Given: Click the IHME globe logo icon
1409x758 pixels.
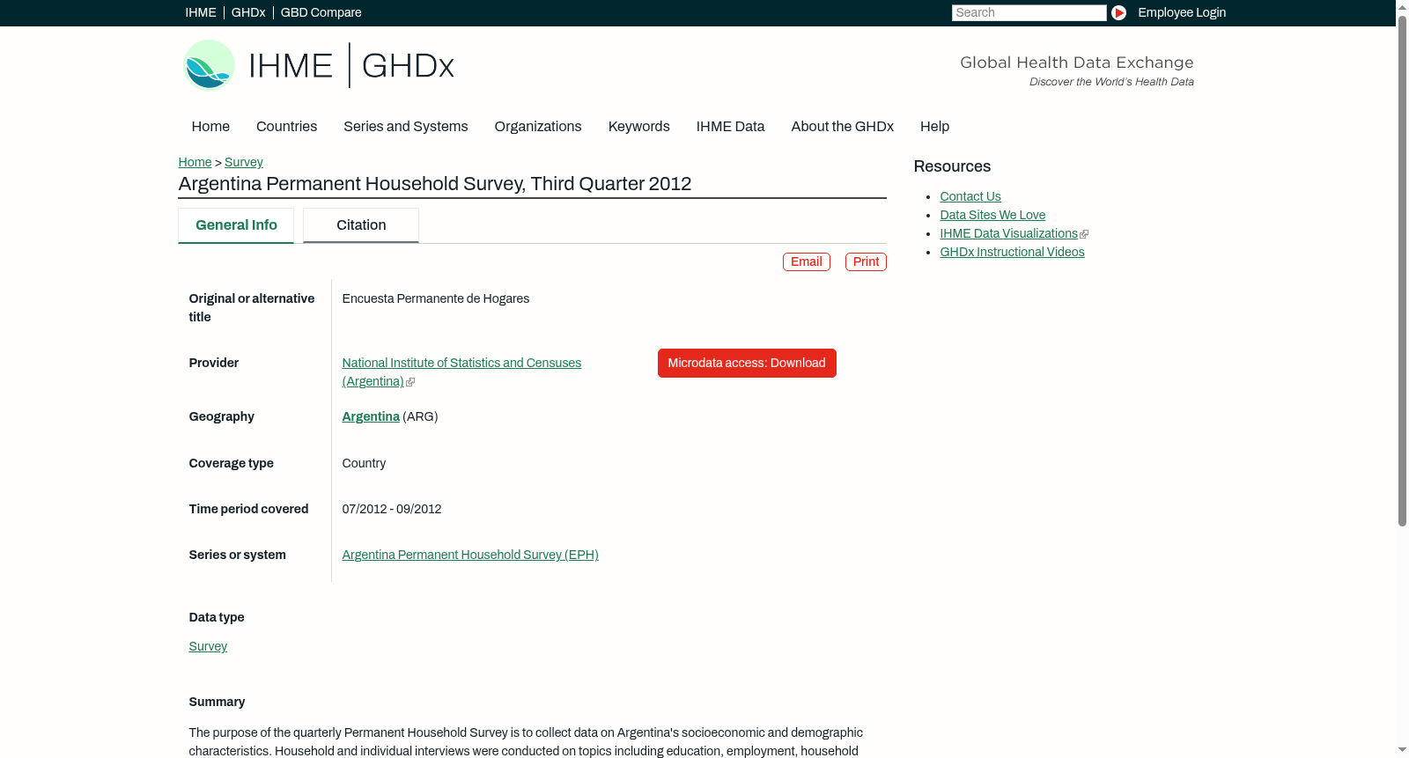Looking at the screenshot, I should pos(209,65).
